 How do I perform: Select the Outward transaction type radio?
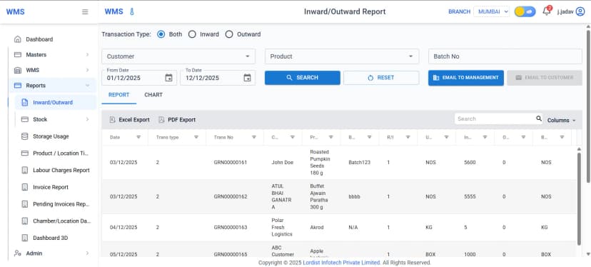point(229,34)
